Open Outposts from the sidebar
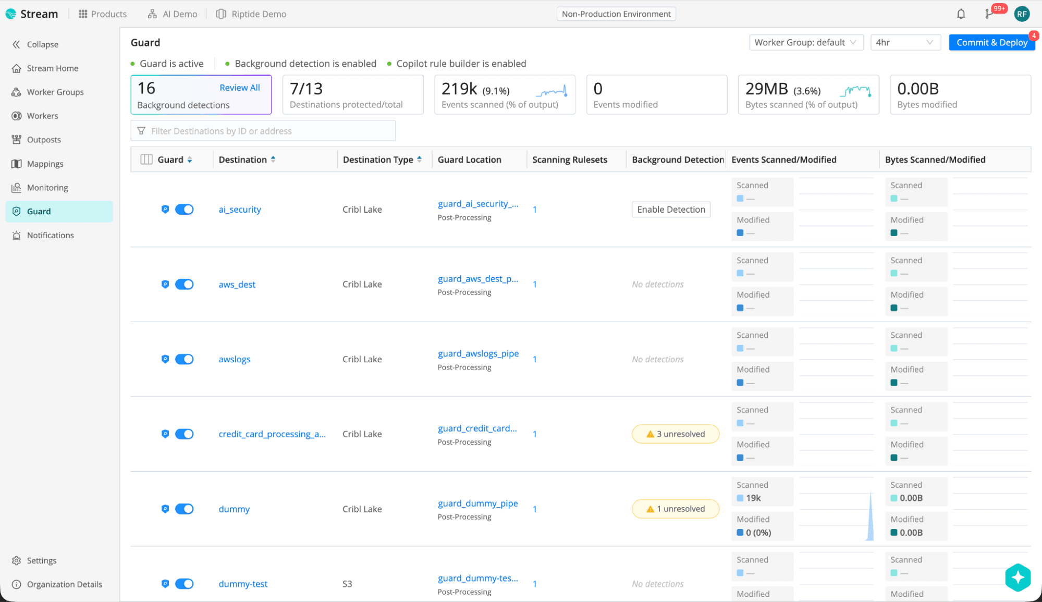1042x602 pixels. [x=44, y=139]
